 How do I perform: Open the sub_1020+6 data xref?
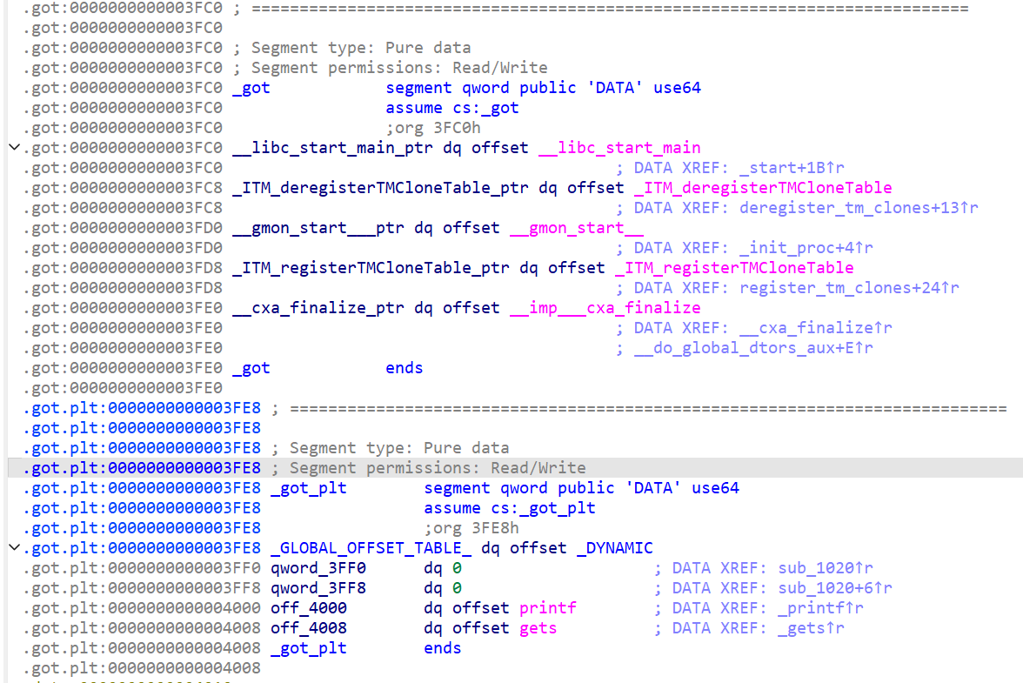pyautogui.click(x=834, y=588)
